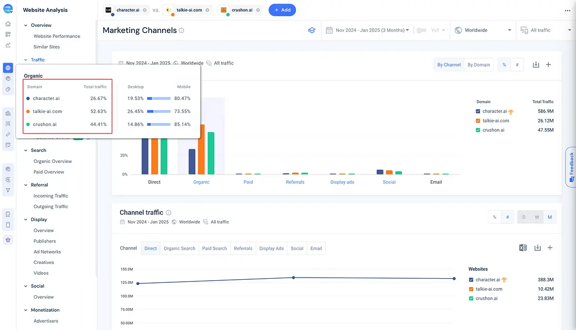Click the home icon in left rail
Image resolution: width=576 pixels, height=330 pixels.
click(x=8, y=24)
